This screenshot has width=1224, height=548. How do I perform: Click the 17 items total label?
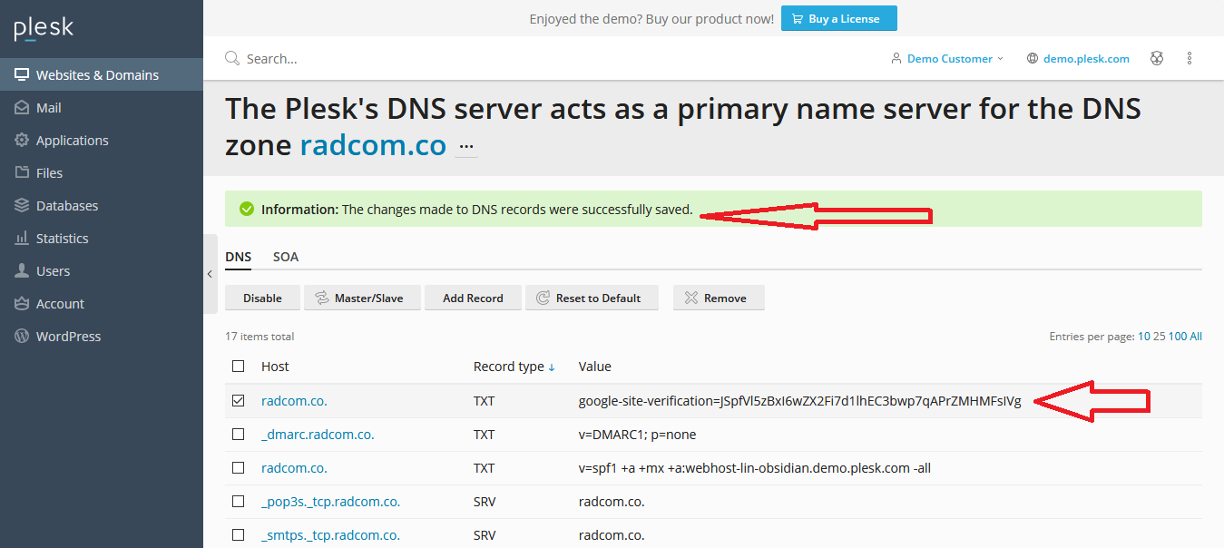click(259, 337)
